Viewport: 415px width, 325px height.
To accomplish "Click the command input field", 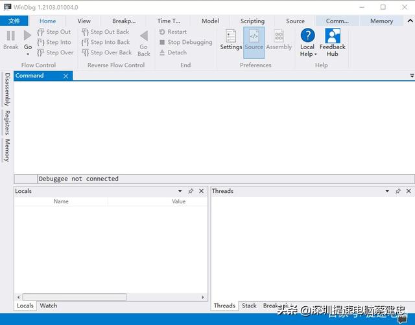I will click(226, 179).
